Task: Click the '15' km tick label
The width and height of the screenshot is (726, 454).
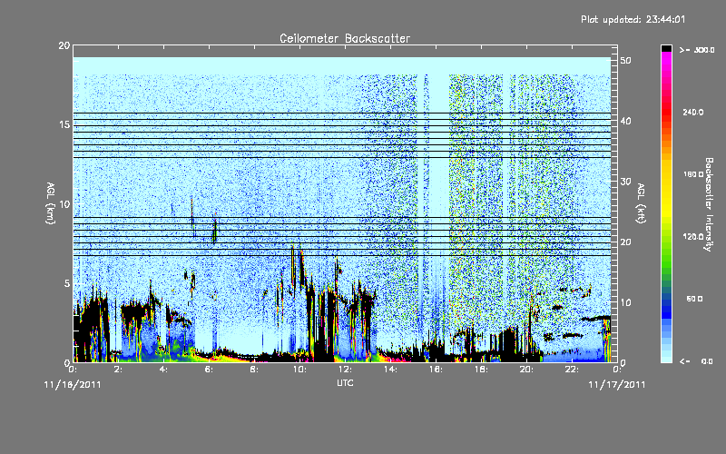Action: (x=64, y=124)
